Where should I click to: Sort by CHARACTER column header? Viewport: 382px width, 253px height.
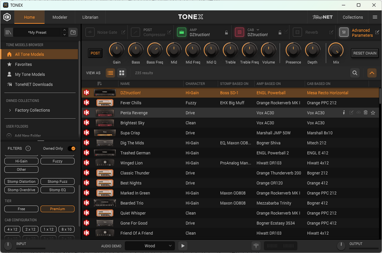point(195,84)
